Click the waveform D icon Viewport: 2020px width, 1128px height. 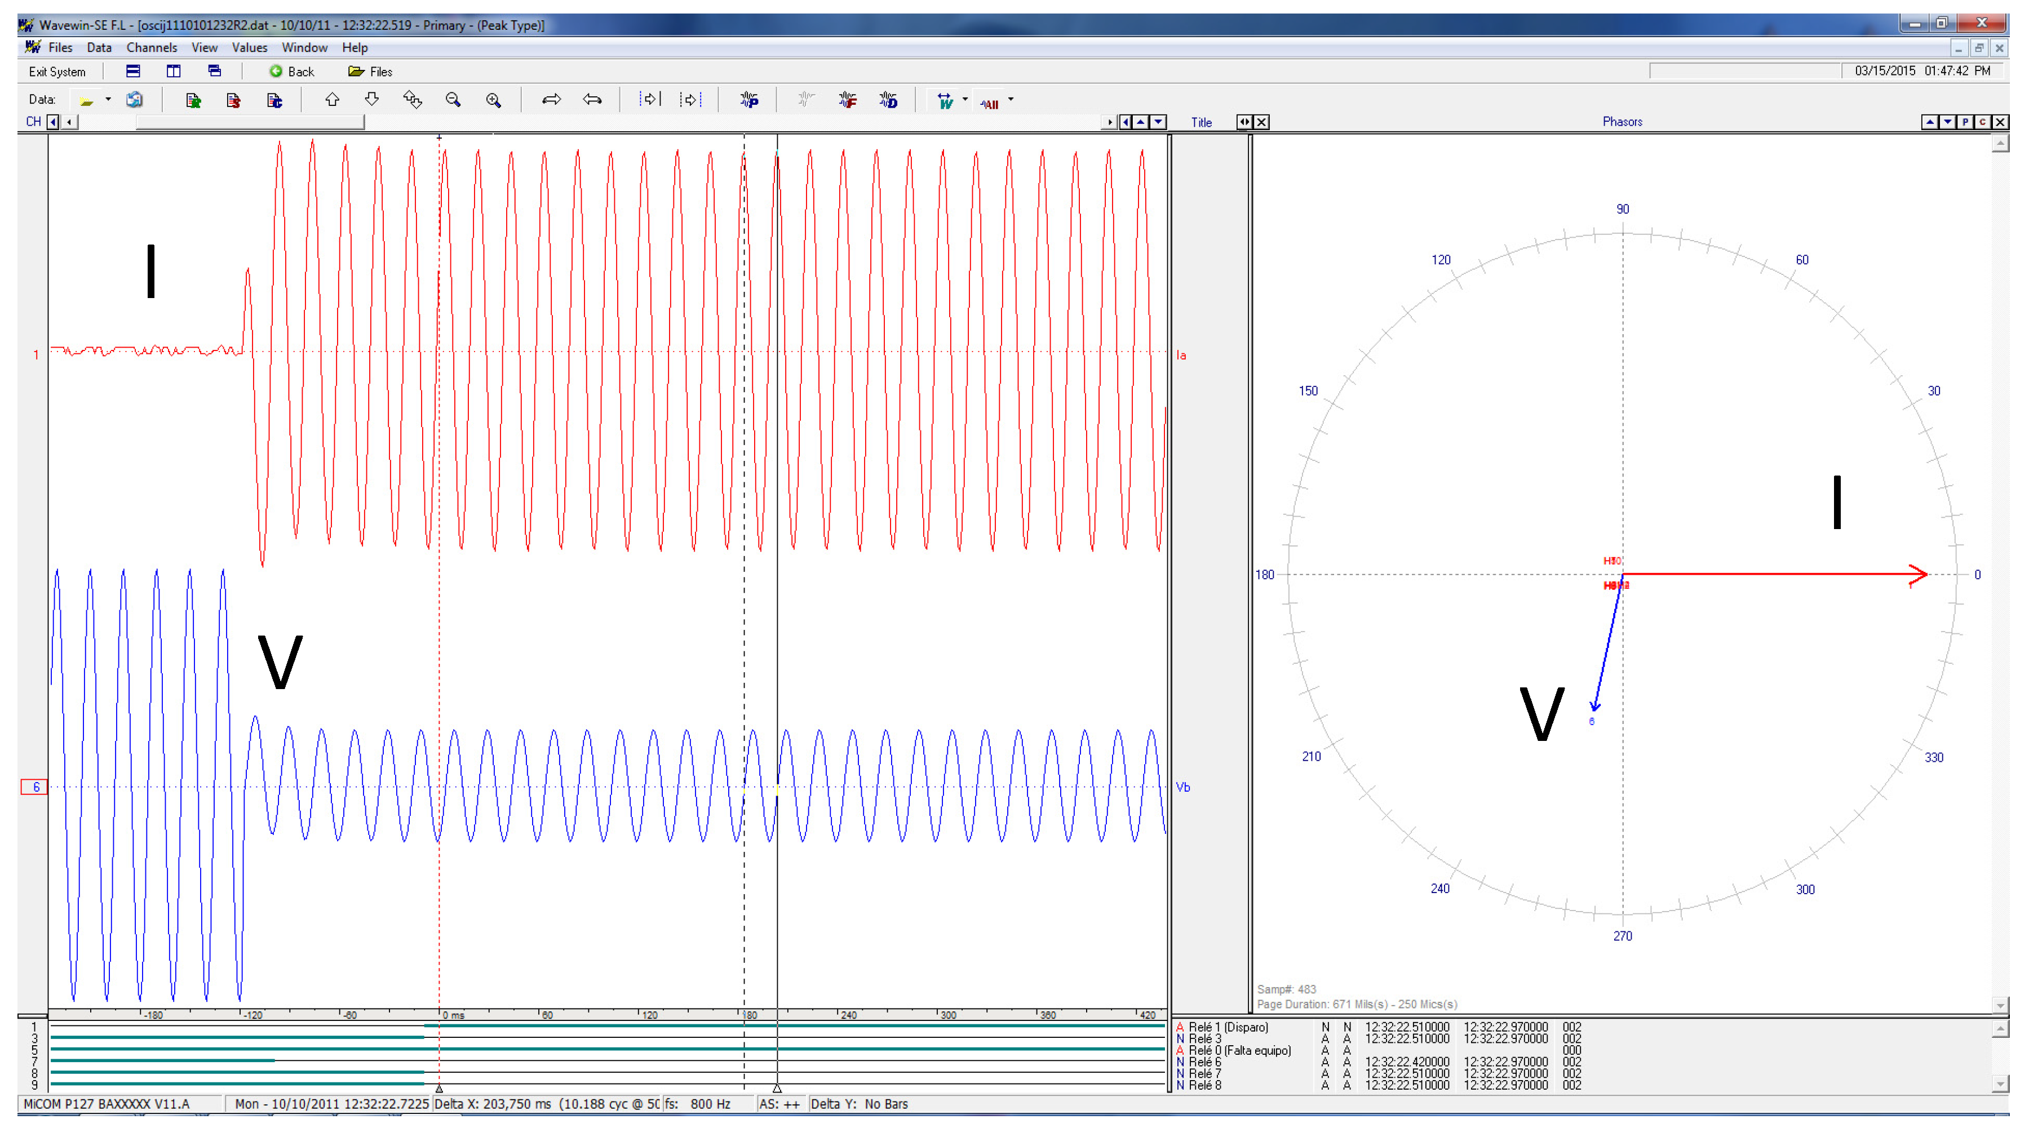(888, 100)
